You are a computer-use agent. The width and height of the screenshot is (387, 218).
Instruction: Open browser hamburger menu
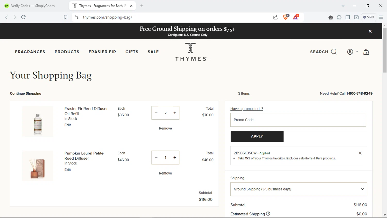(x=381, y=17)
